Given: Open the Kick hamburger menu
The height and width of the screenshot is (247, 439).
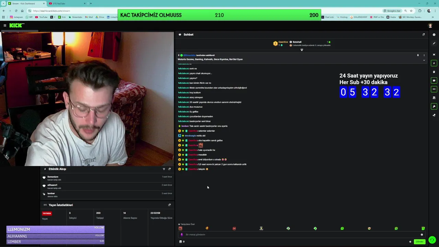Looking at the screenshot, I should (5, 25).
